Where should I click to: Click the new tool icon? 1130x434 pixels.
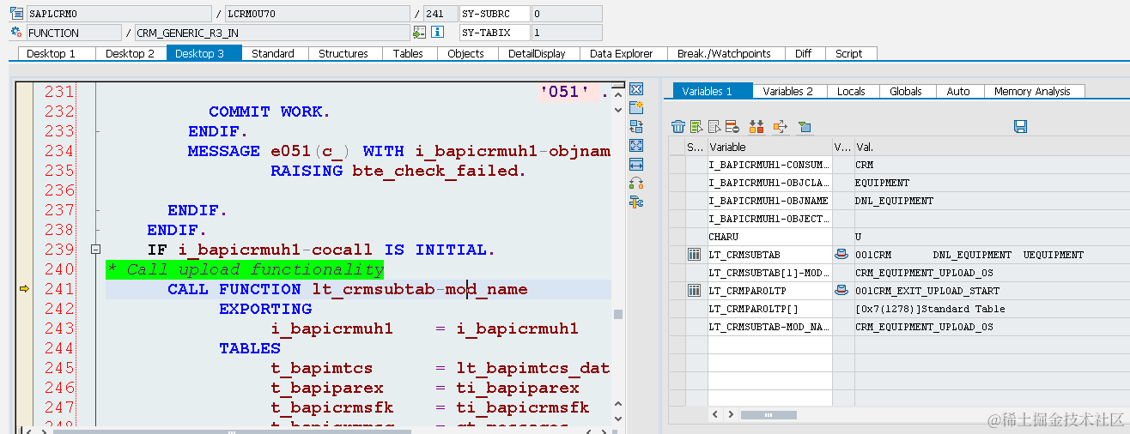point(636,107)
